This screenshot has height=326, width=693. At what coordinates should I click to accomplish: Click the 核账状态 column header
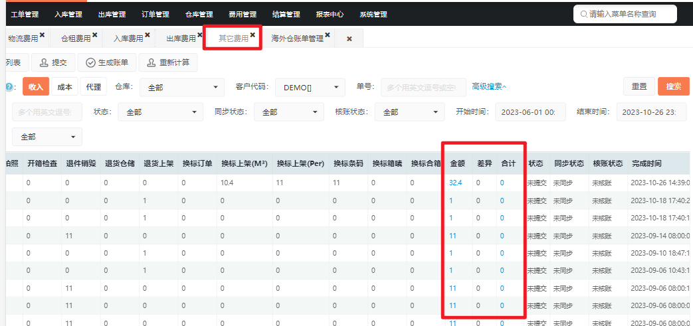(x=608, y=163)
